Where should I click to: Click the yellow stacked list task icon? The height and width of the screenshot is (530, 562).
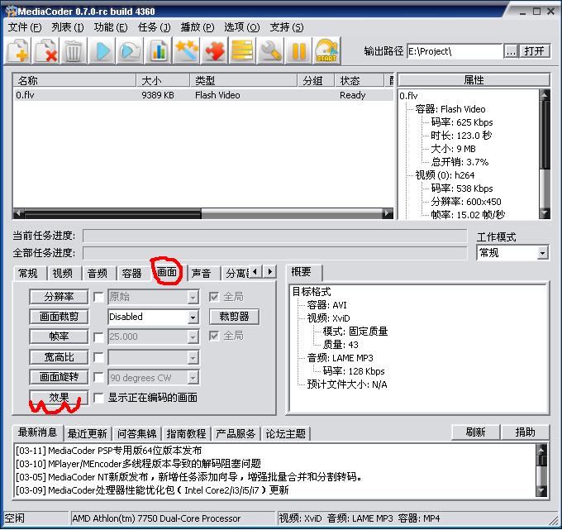242,51
